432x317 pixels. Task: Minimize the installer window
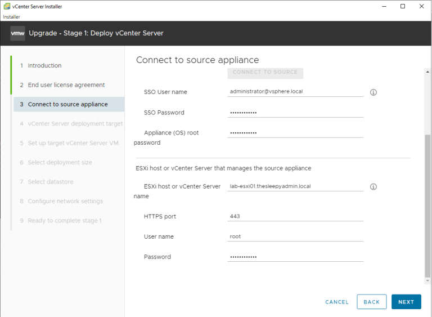[384, 6]
